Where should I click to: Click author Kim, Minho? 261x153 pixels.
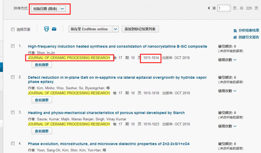(x=46, y=88)
